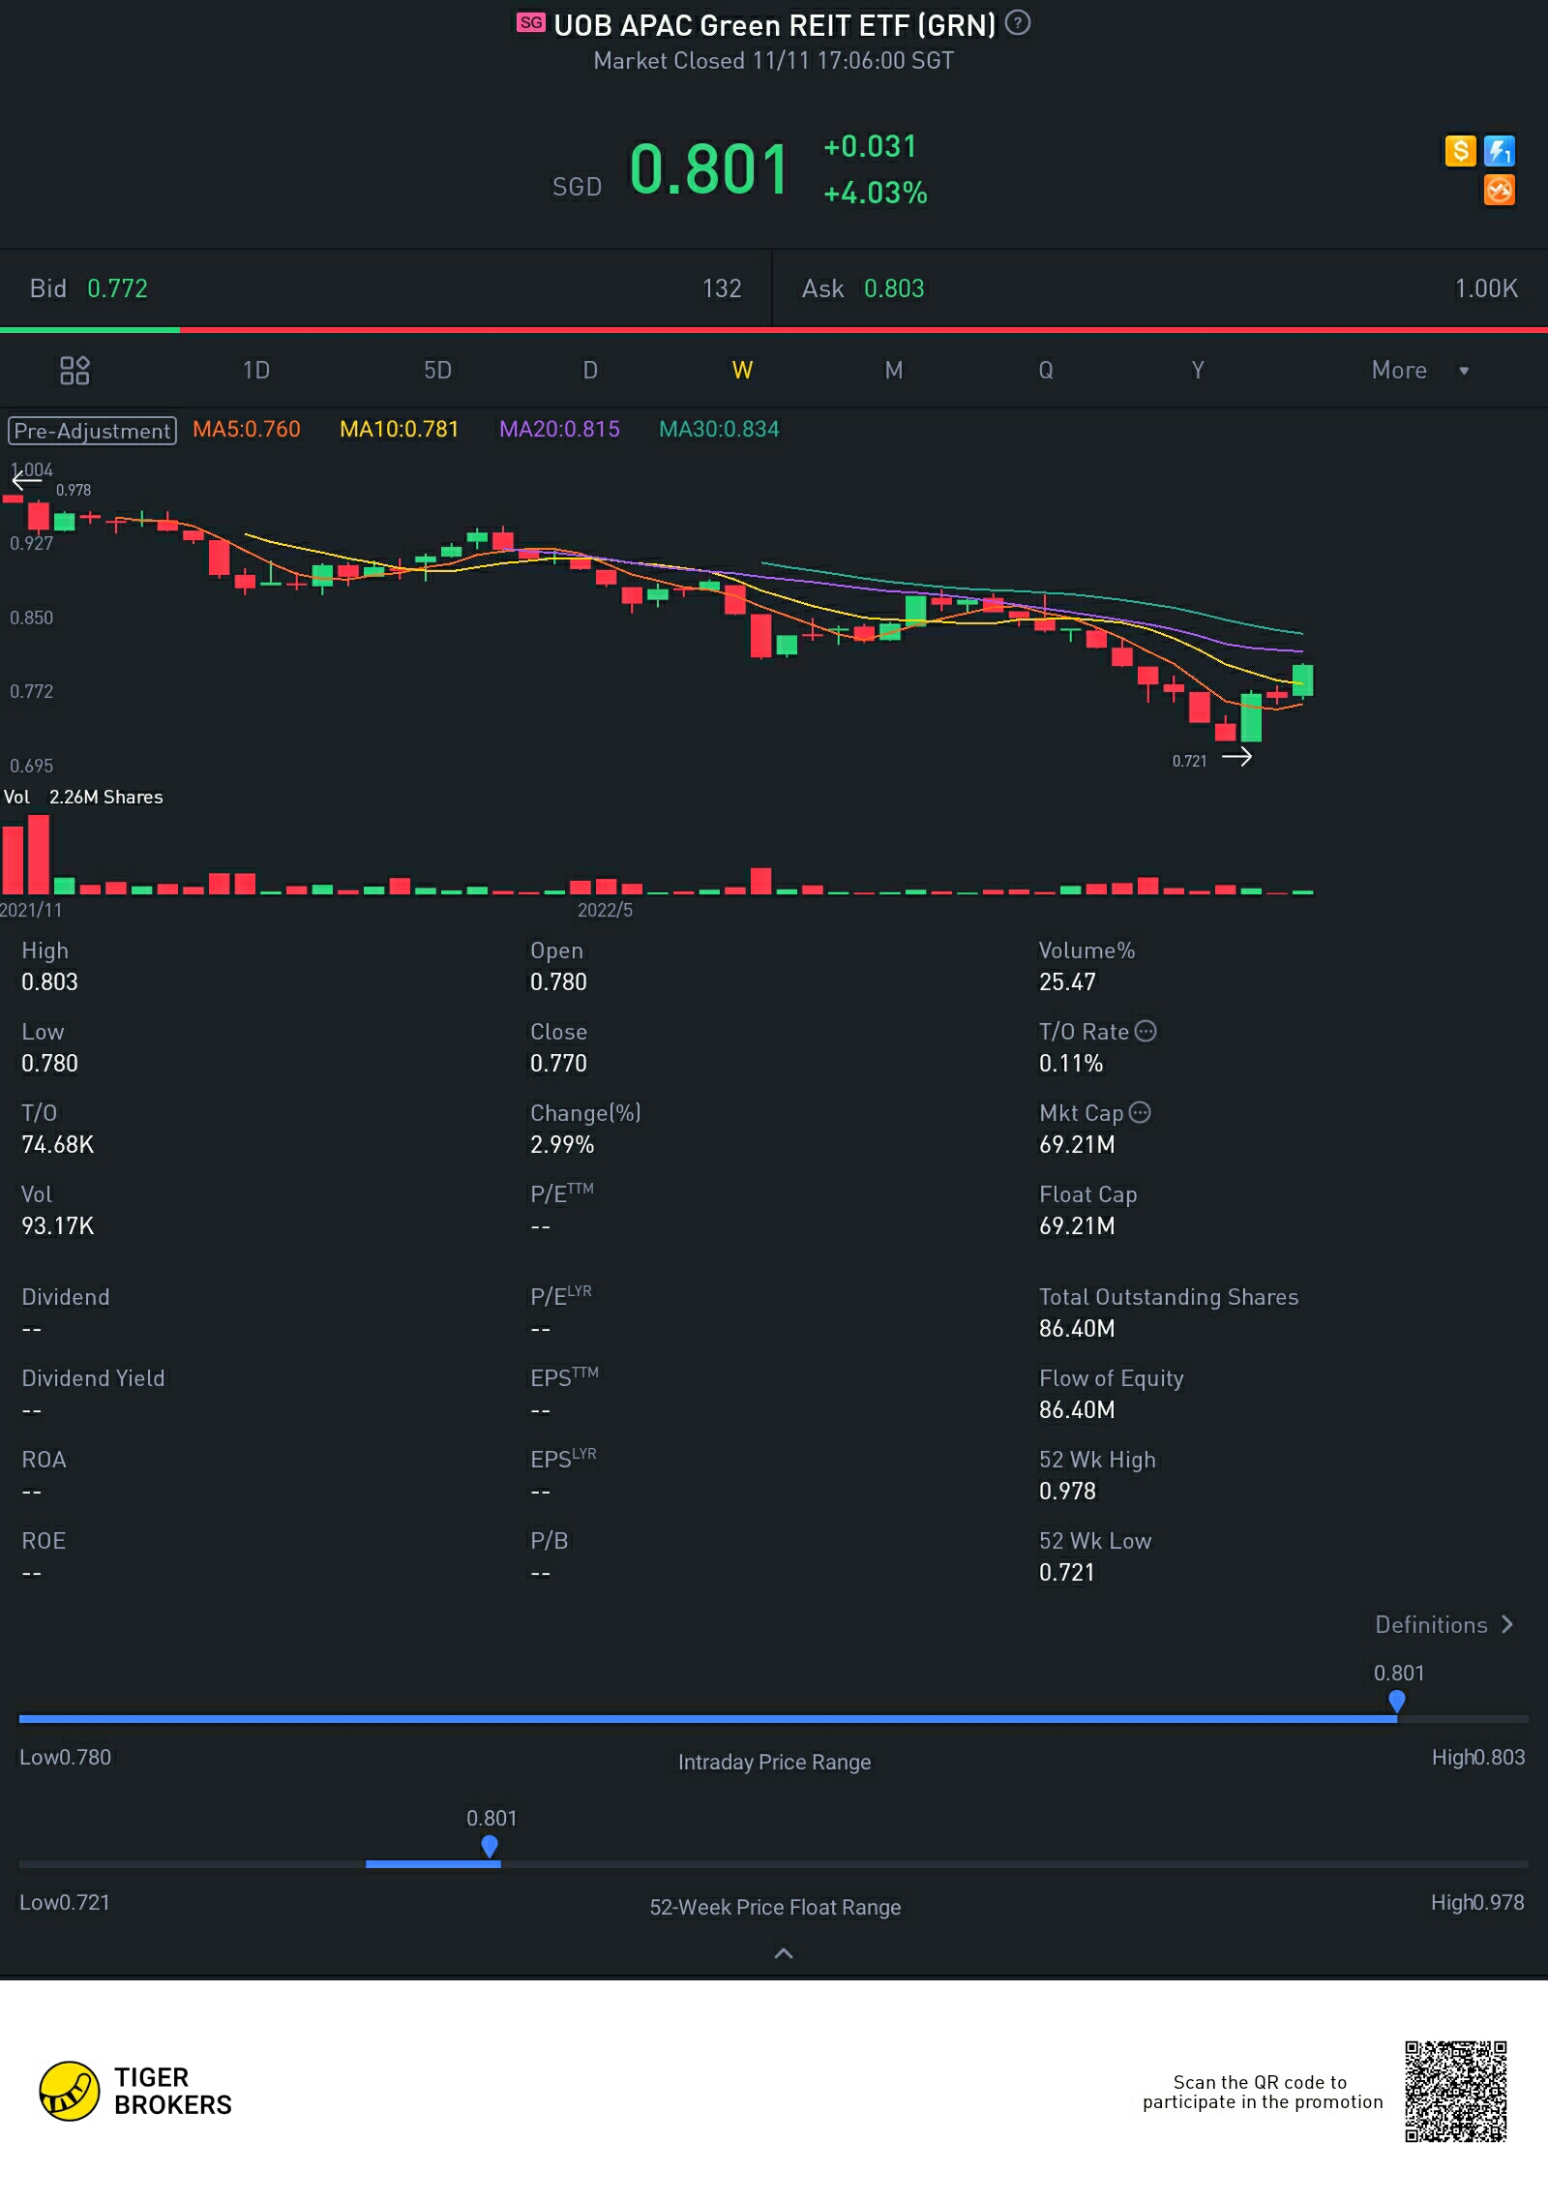Tap the MA20:0.815 indicator label

[x=559, y=429]
